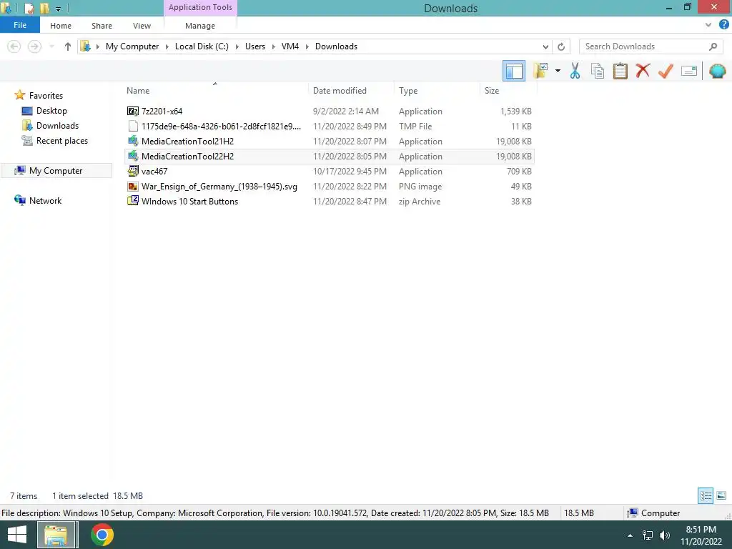Open the Manage ribbon tab
This screenshot has width=732, height=549.
[200, 26]
